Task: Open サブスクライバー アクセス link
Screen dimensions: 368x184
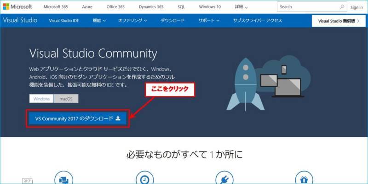Action: click(x=258, y=21)
